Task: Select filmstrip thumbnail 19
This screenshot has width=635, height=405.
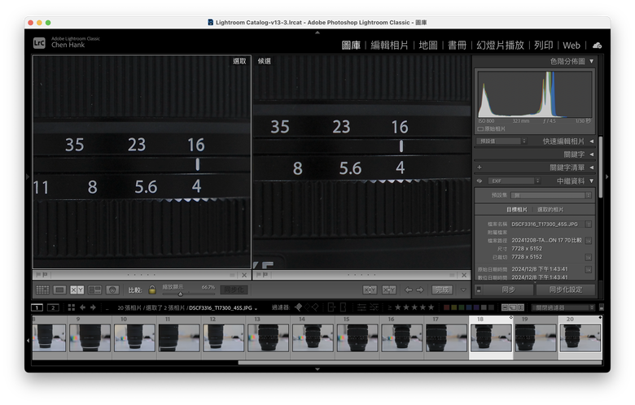Action: point(536,337)
